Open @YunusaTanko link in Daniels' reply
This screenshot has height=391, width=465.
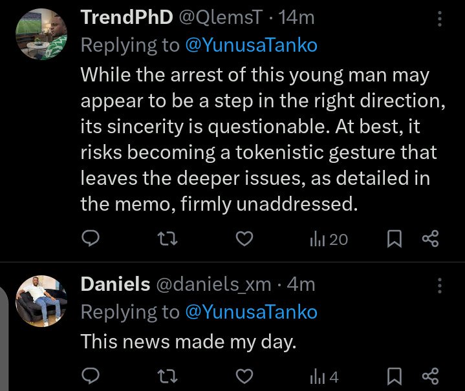(x=253, y=312)
